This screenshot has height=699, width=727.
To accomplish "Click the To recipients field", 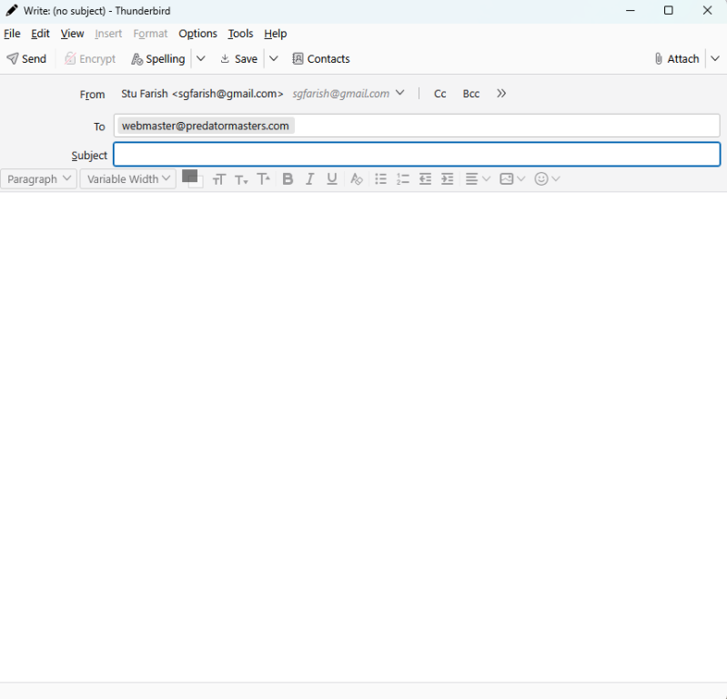I will pyautogui.click(x=417, y=126).
